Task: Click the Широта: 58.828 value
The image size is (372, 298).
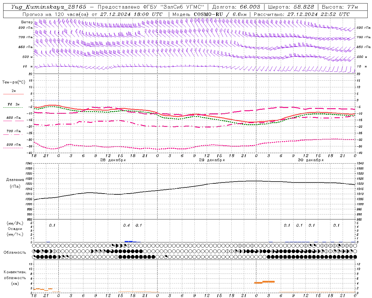Action: click(x=291, y=7)
